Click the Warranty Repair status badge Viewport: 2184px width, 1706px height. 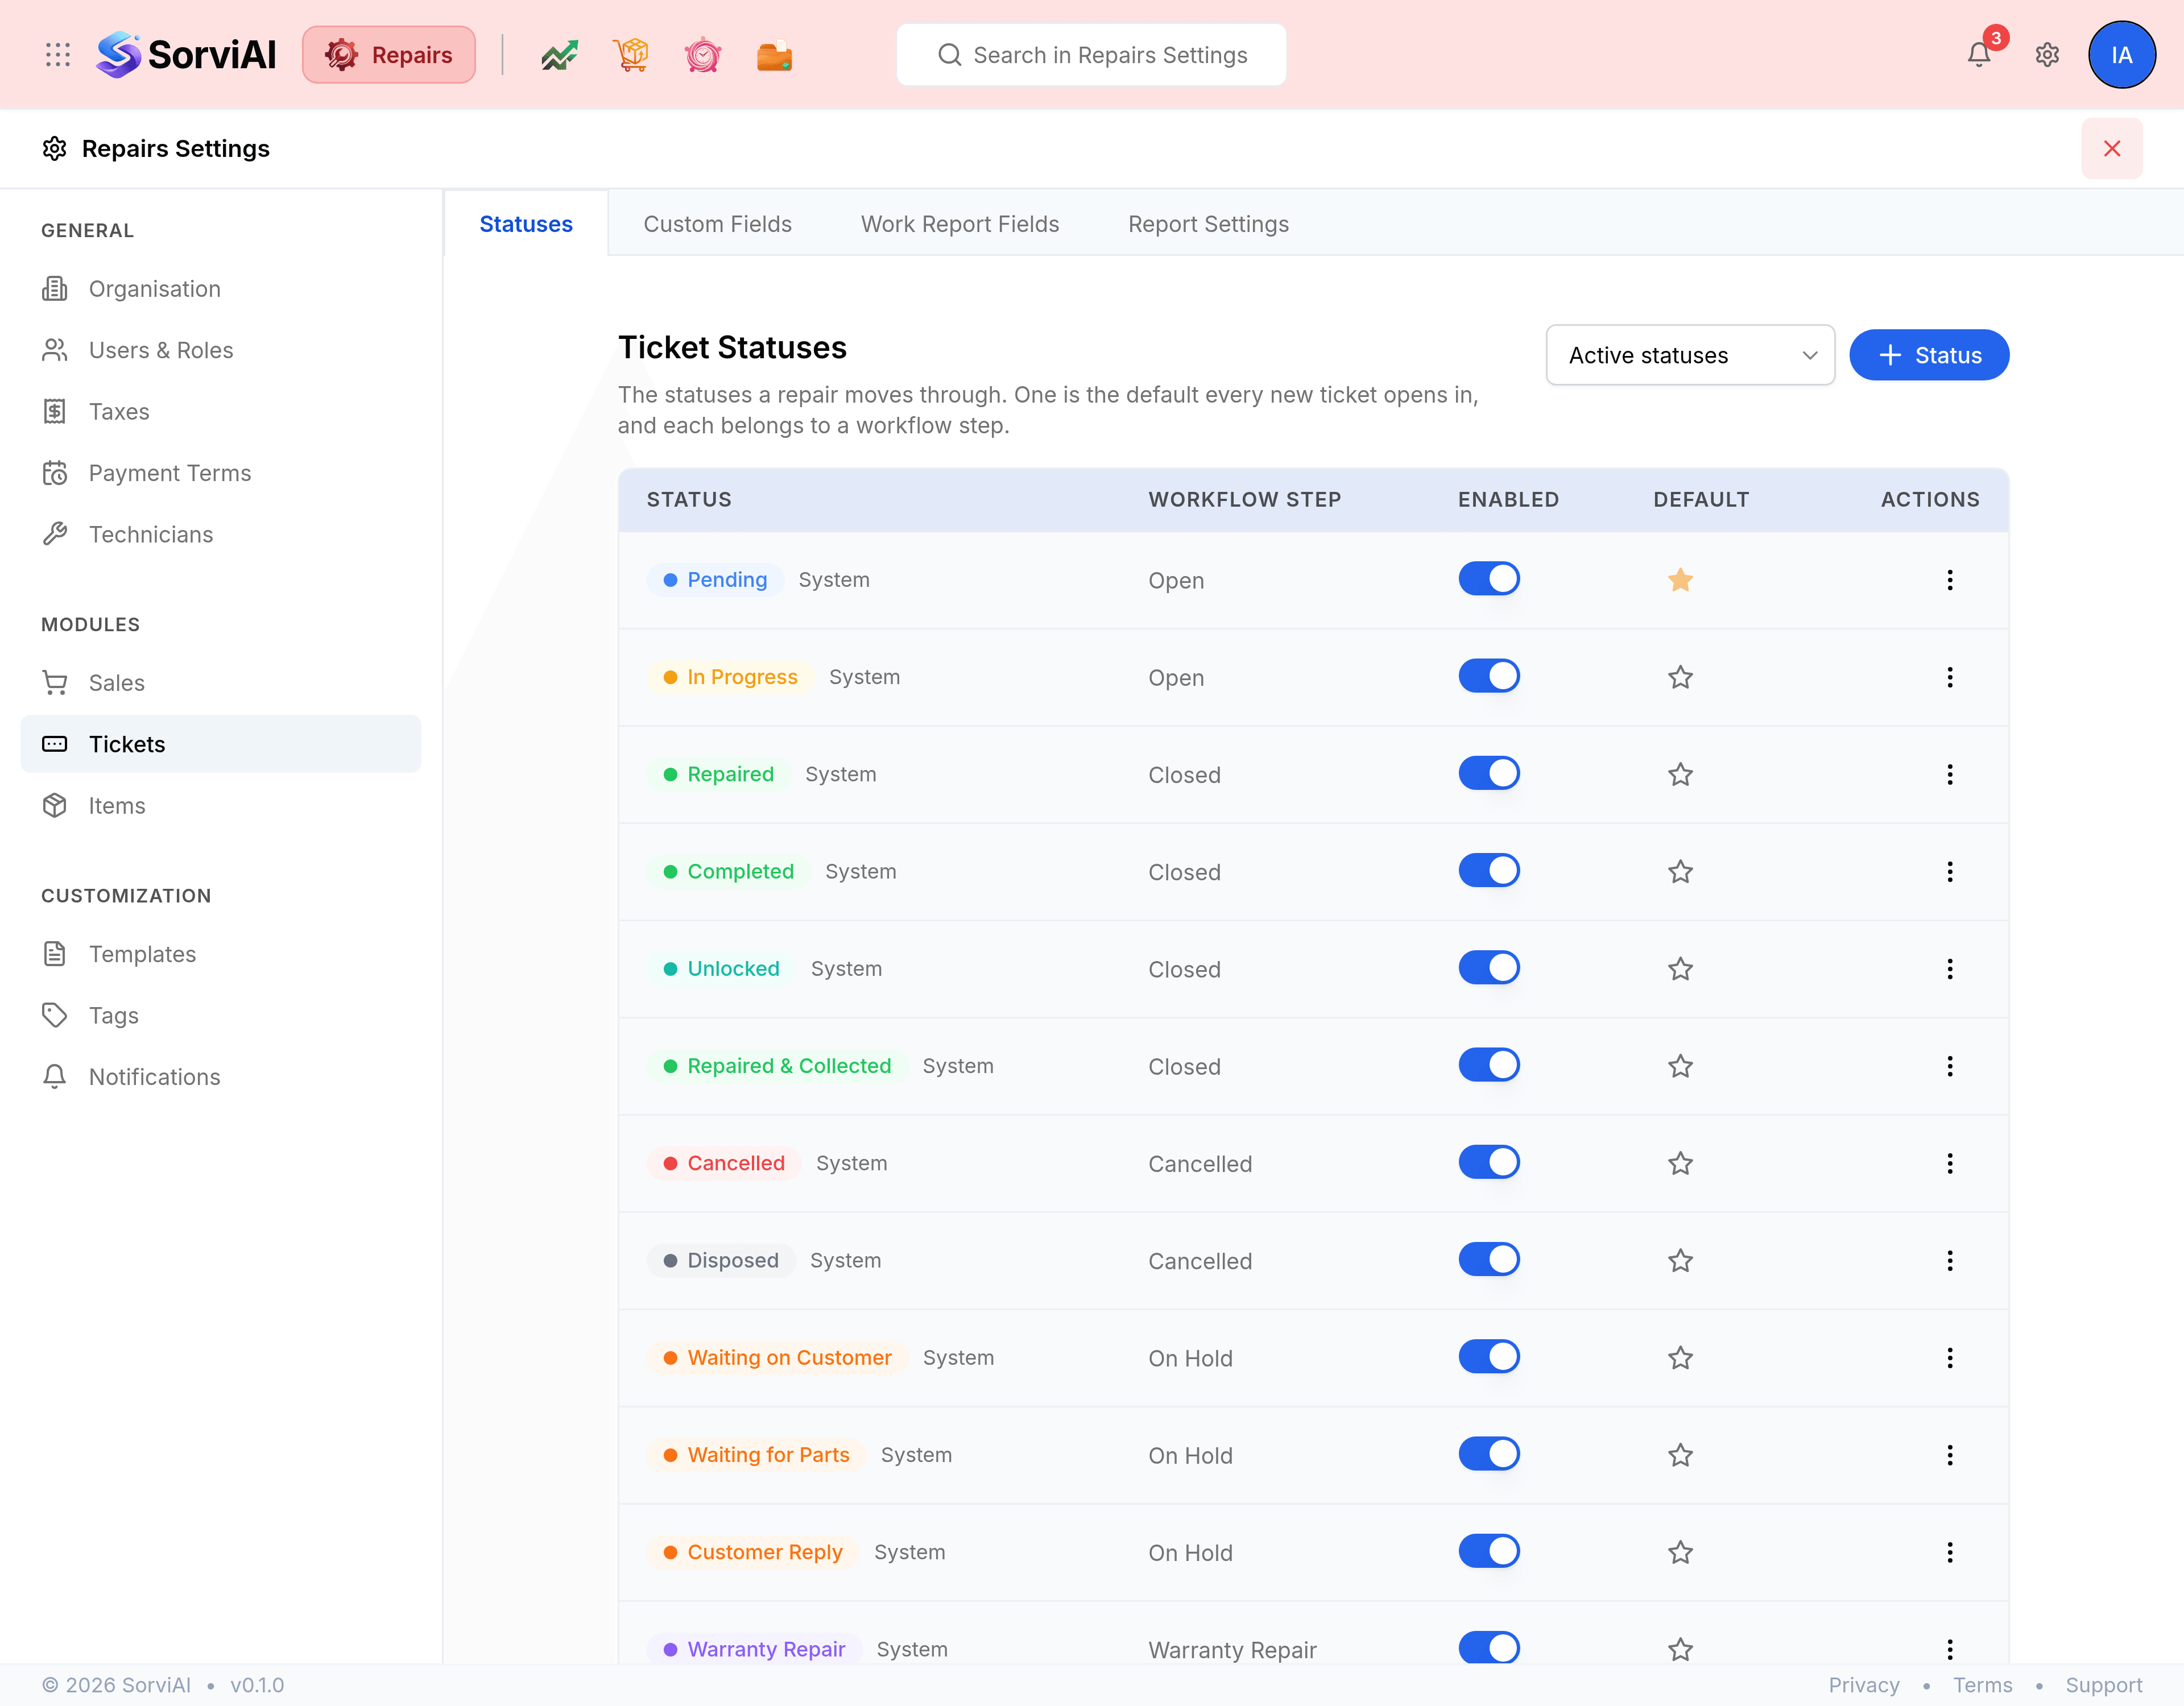[x=755, y=1650]
